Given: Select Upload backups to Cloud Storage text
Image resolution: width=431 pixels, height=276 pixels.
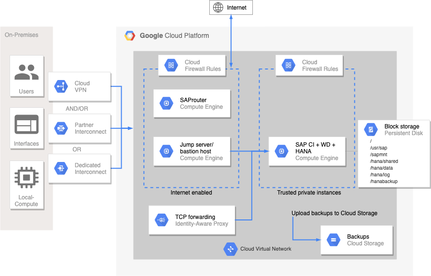Looking at the screenshot, I should click(334, 213).
